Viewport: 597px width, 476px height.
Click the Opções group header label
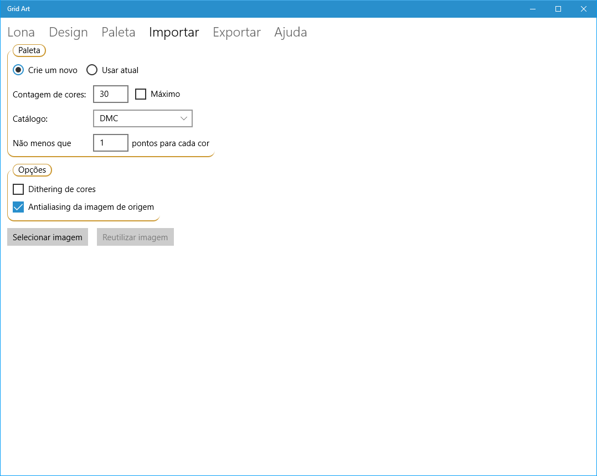[x=32, y=170]
